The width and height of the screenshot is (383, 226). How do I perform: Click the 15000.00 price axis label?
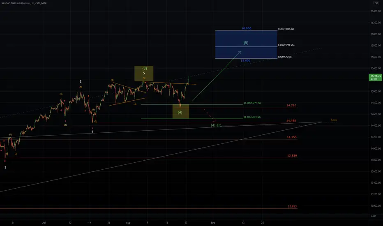coord(376,91)
